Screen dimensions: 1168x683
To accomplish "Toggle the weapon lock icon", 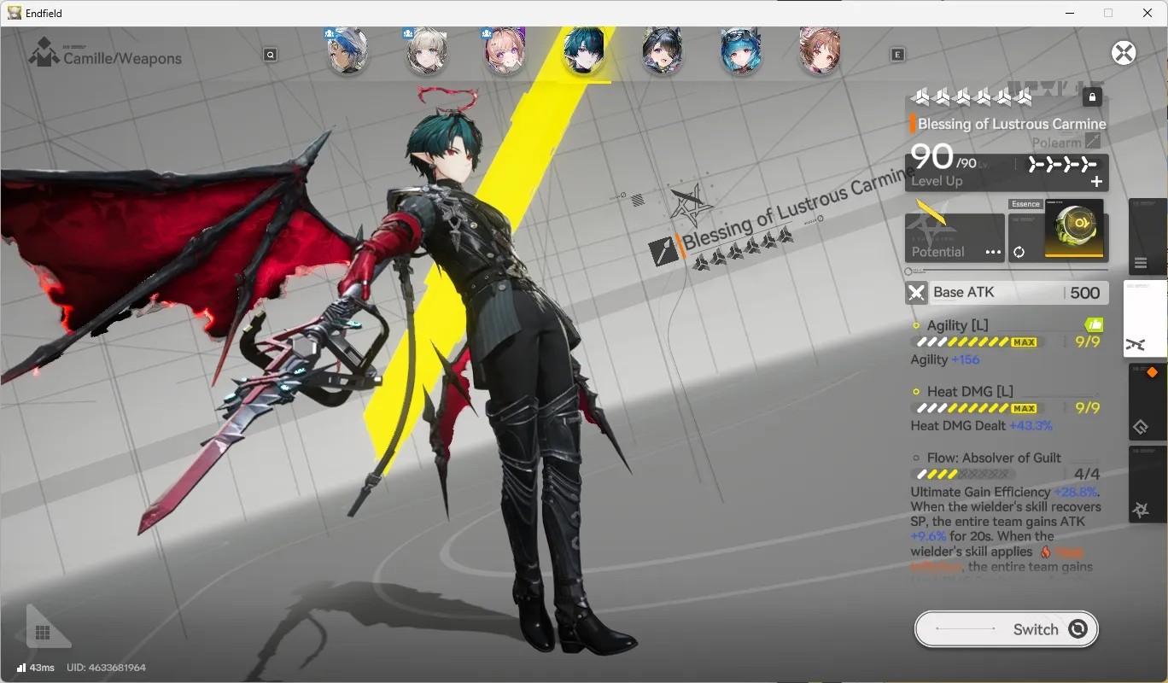I will (x=1092, y=97).
